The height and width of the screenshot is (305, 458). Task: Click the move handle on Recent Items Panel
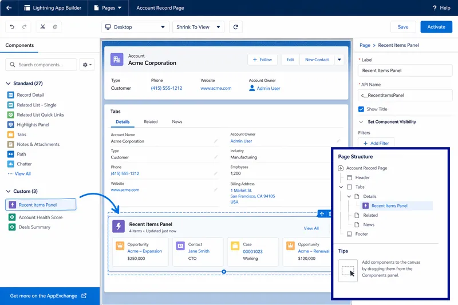322,213
